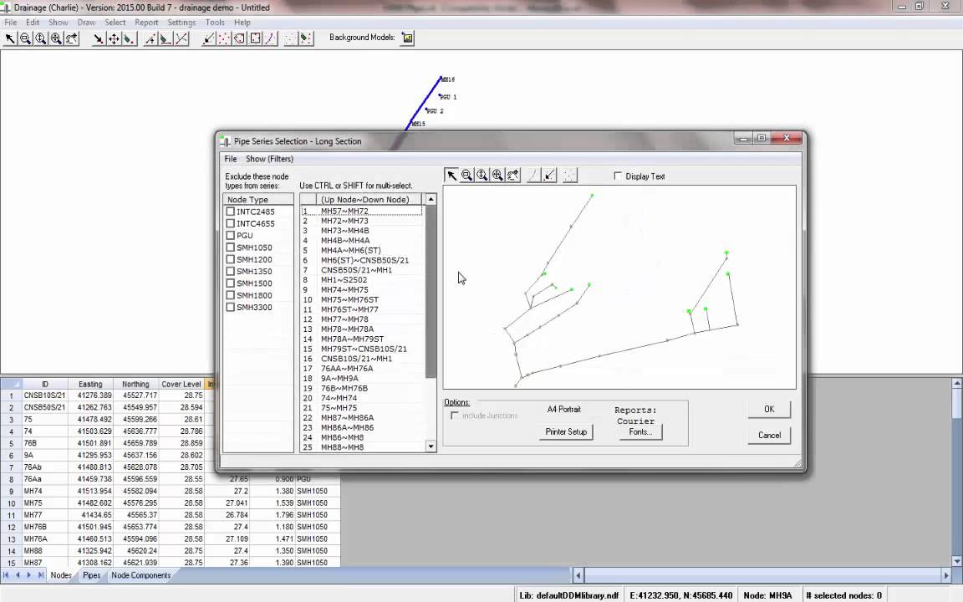Click the zoom out magnifier in main toolbar
The width and height of the screenshot is (963, 602).
25,38
